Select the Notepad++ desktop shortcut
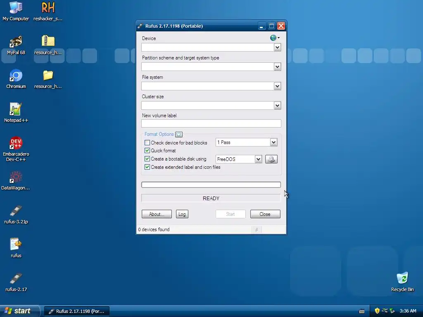 (x=16, y=113)
